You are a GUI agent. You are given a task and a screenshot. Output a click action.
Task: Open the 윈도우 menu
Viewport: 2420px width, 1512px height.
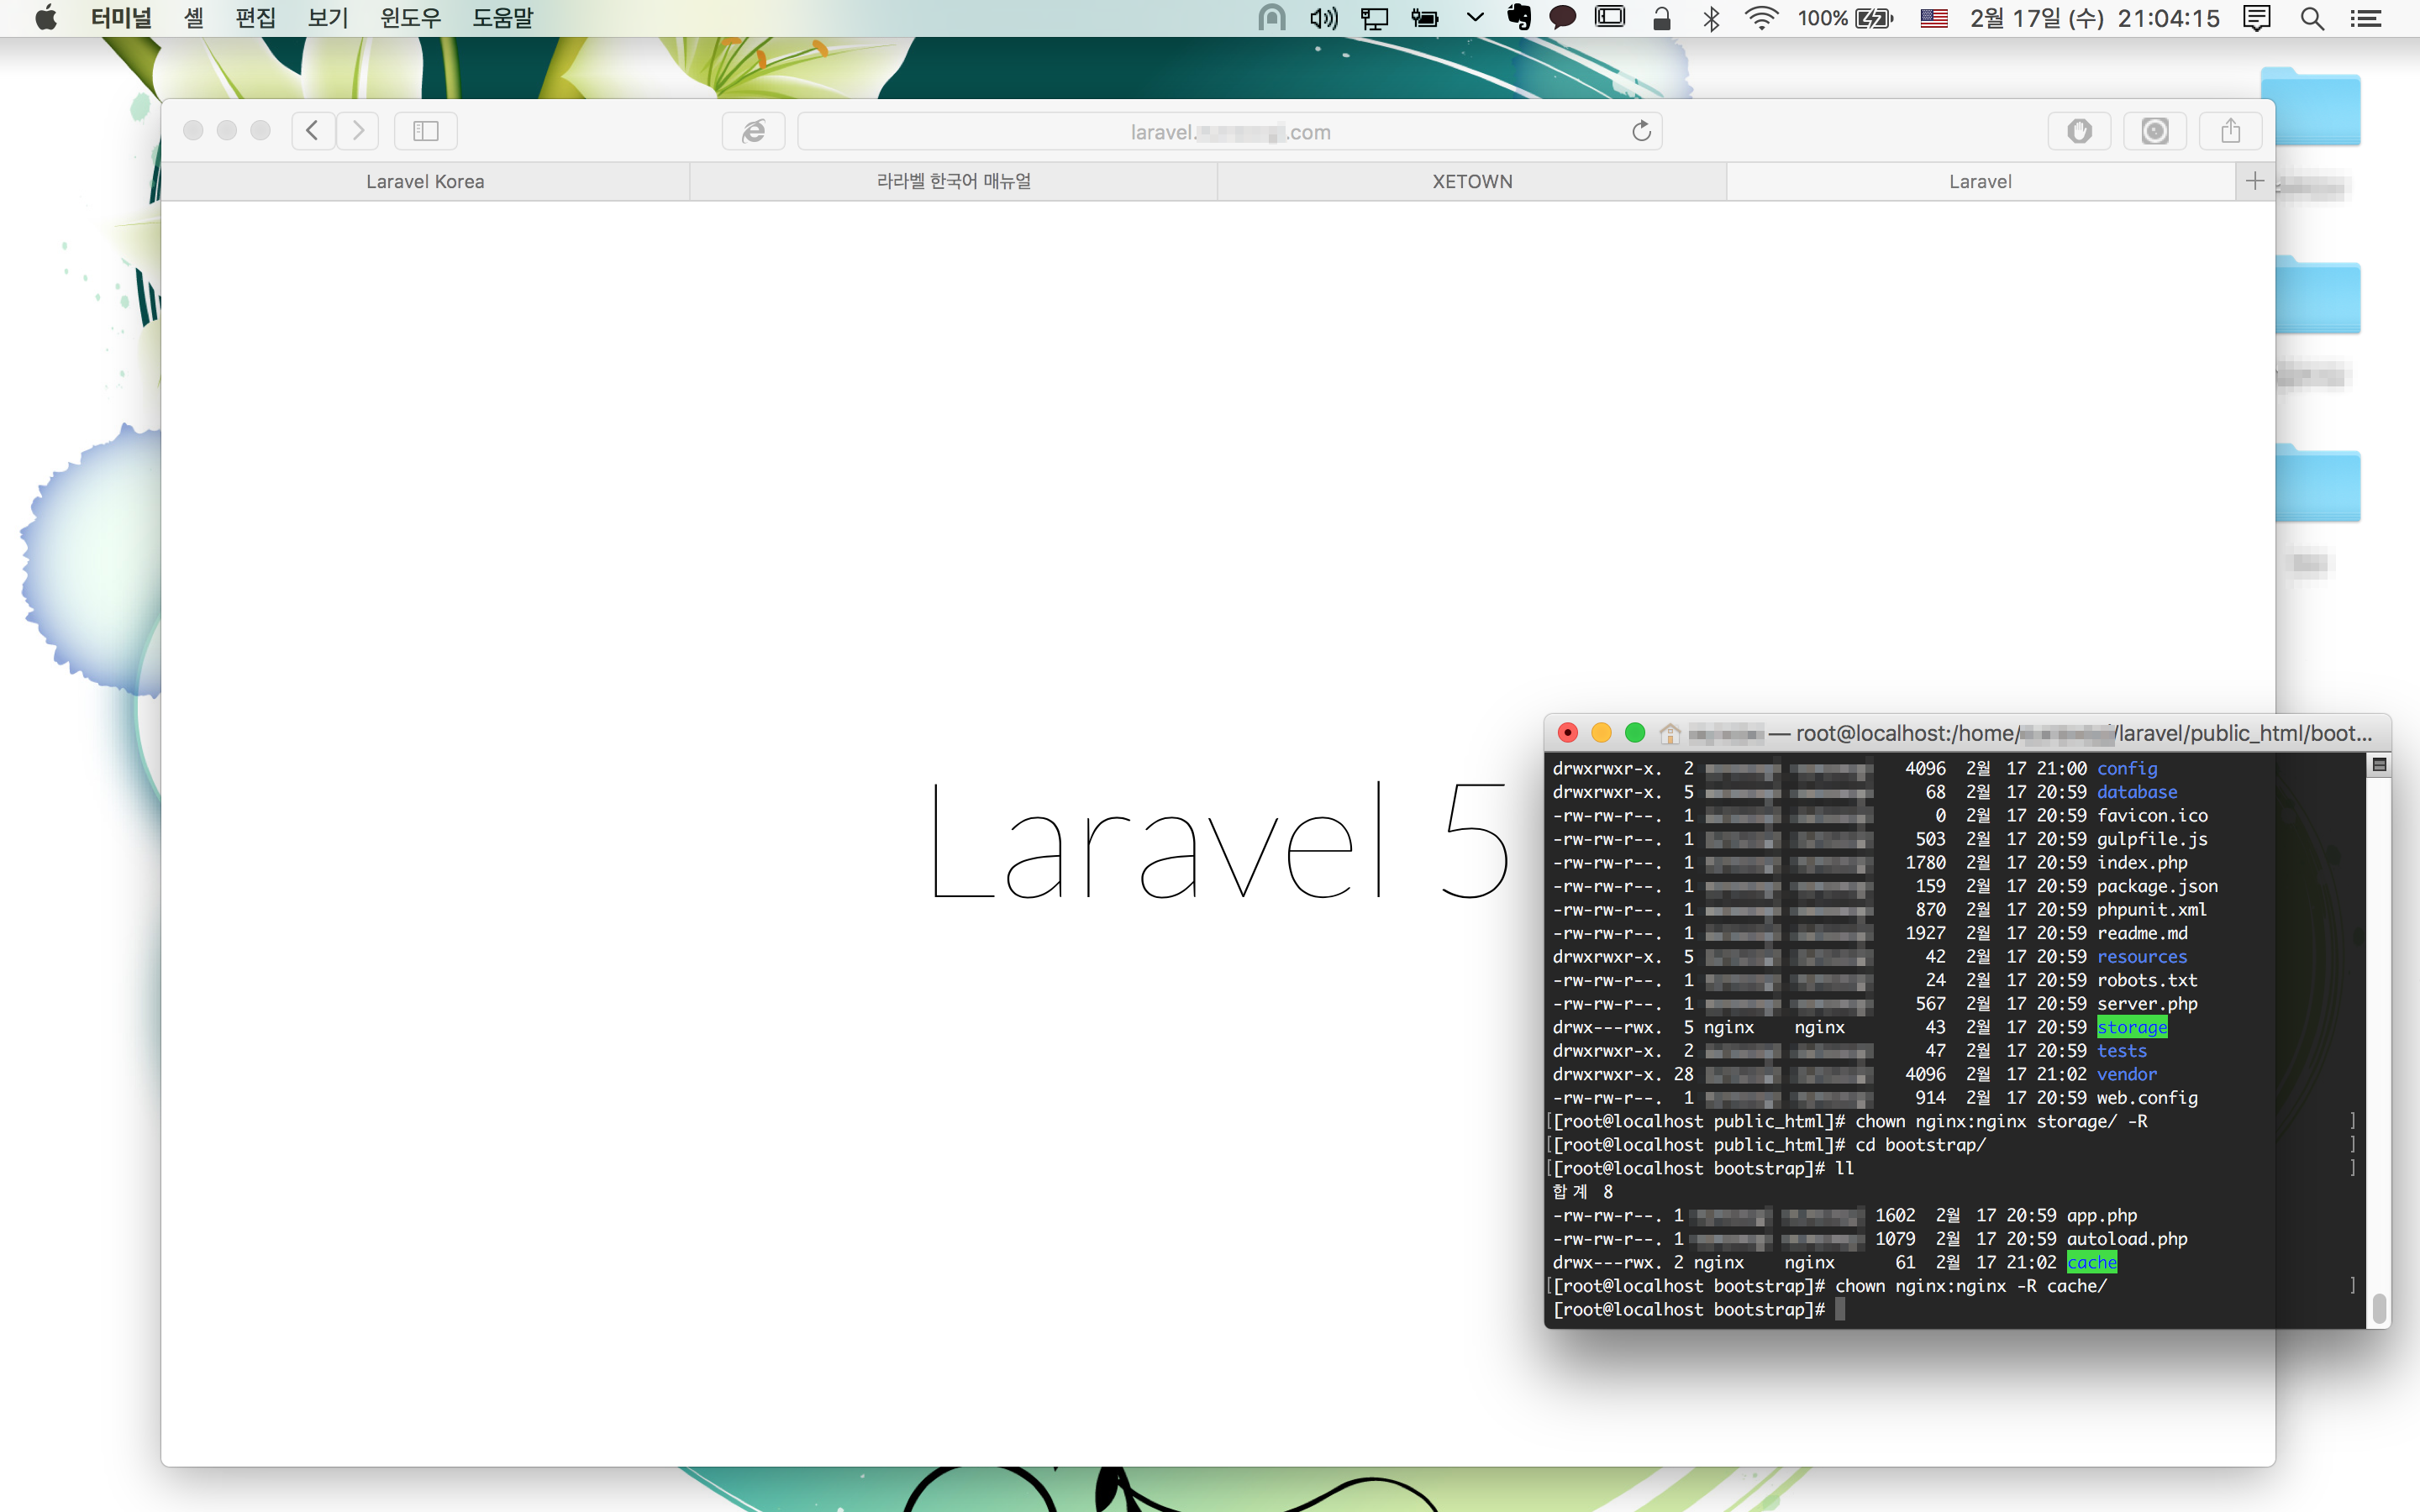[410, 18]
